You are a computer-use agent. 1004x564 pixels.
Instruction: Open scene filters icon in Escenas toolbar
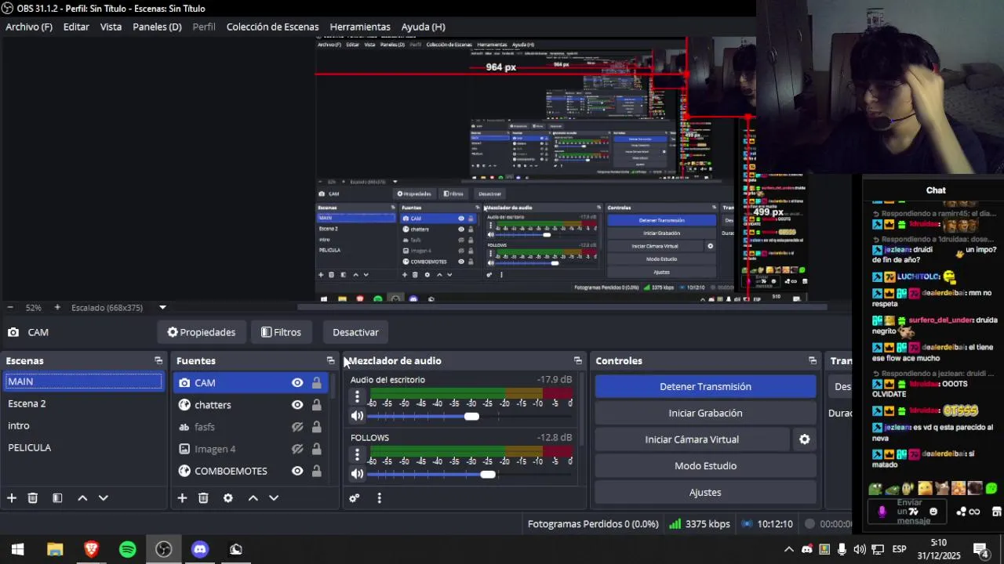(x=57, y=498)
